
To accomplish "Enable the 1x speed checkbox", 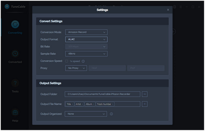I will point(67,61).
